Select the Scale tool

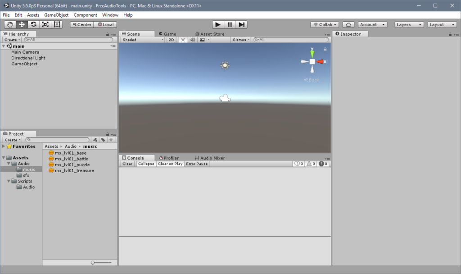click(x=45, y=24)
